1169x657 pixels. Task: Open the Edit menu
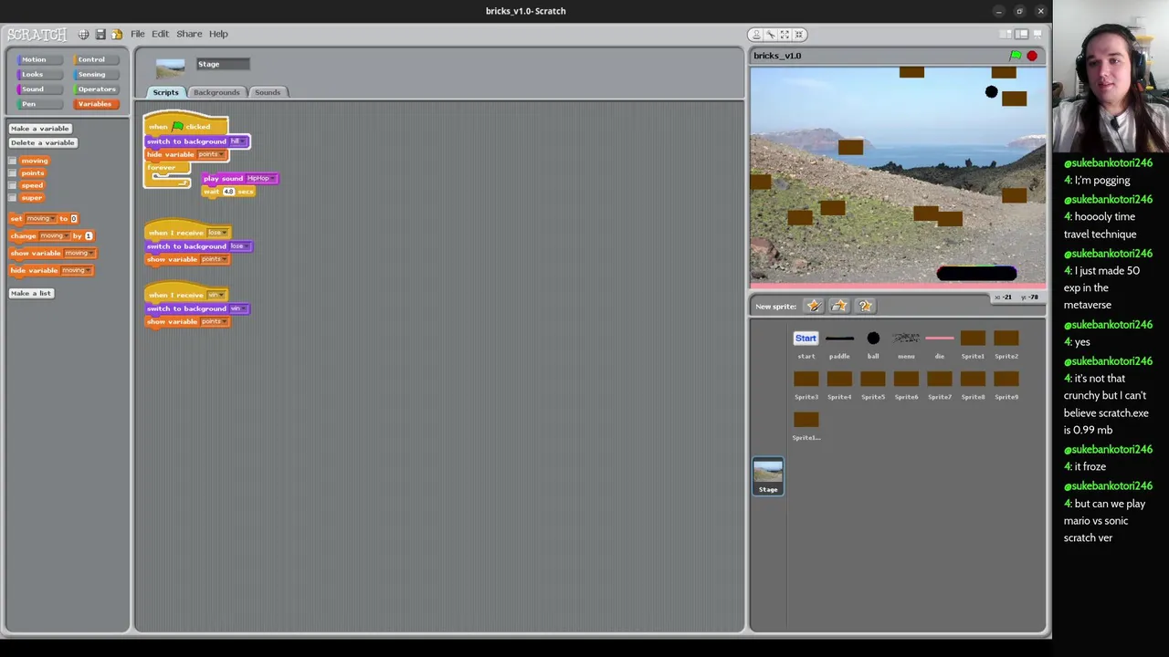pos(160,34)
